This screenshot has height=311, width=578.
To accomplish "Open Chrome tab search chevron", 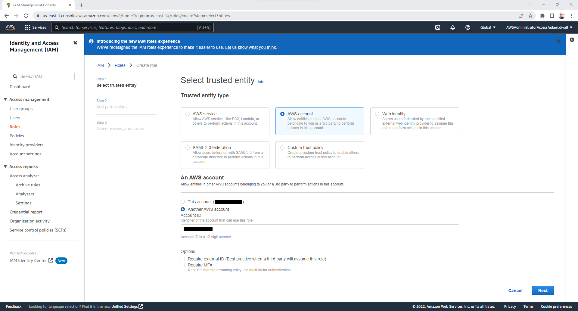I will coord(530,5).
